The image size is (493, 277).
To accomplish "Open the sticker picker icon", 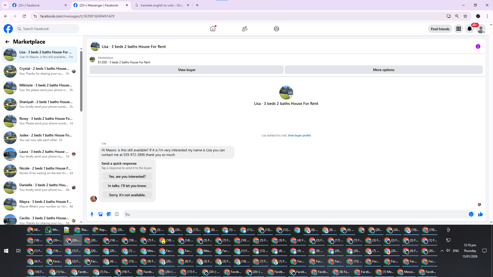I will (x=109, y=214).
